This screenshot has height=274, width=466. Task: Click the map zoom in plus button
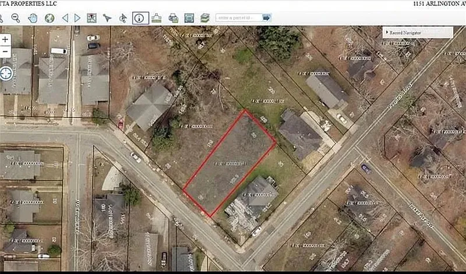(x=6, y=40)
